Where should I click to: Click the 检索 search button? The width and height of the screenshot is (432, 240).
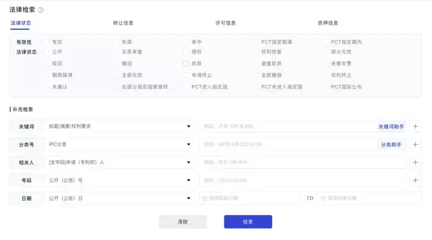click(x=248, y=222)
